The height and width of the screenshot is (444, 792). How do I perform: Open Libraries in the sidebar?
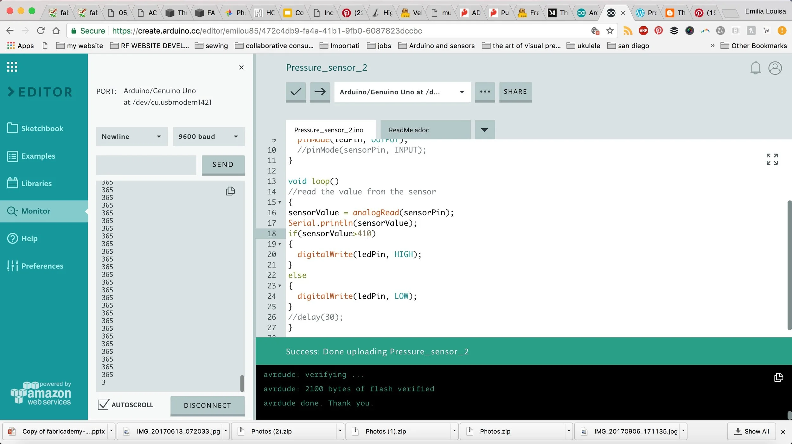[x=29, y=183]
